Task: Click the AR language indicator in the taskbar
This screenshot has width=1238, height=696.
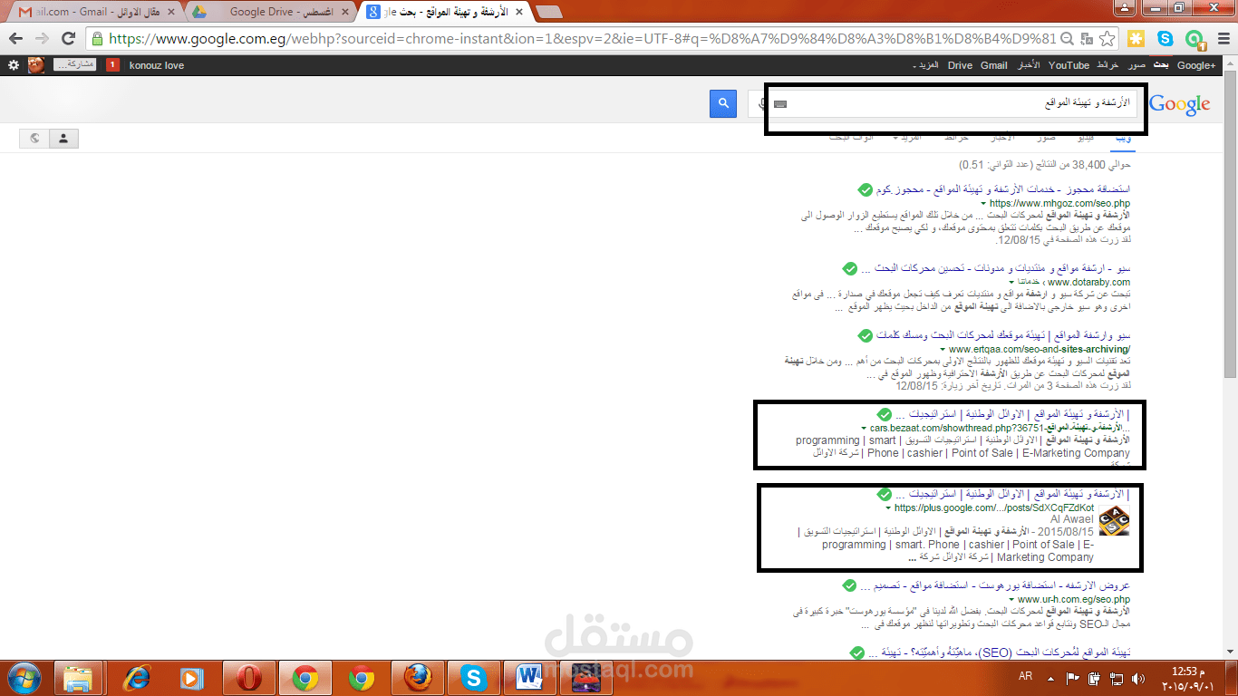Action: (1026, 677)
